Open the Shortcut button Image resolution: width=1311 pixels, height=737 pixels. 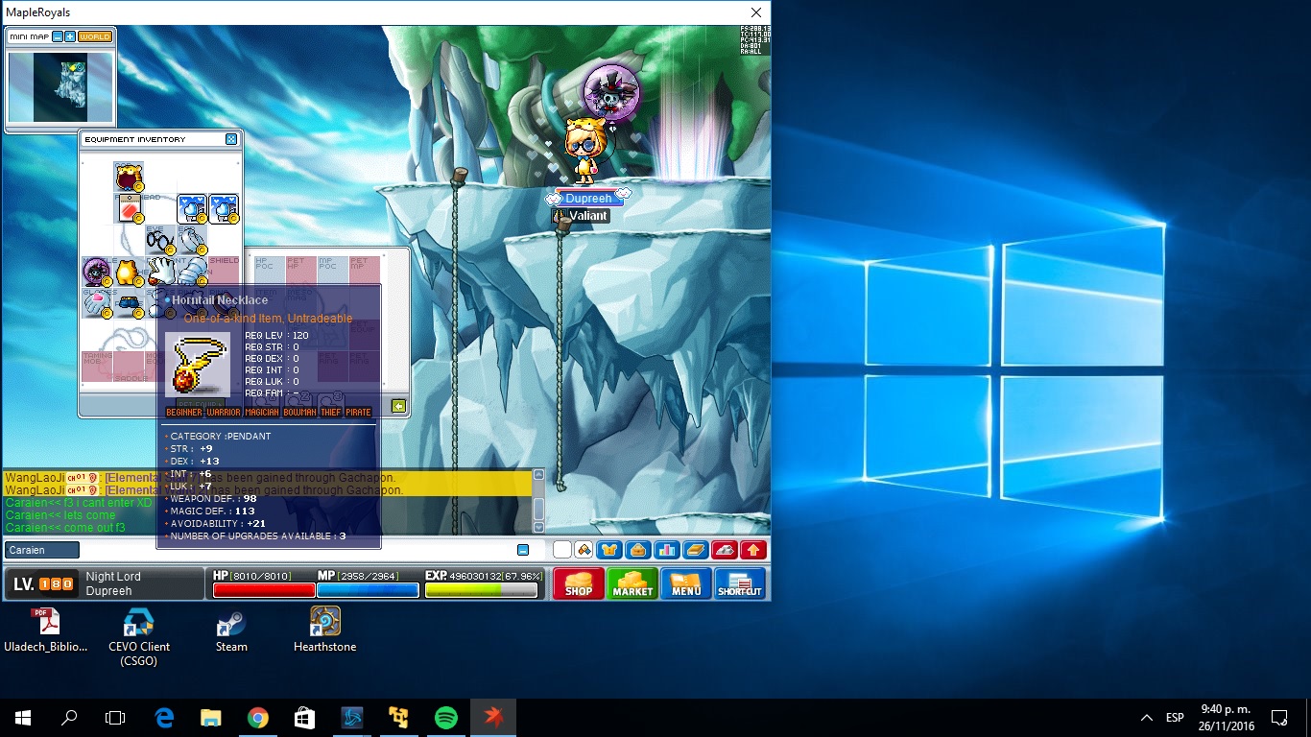[740, 583]
